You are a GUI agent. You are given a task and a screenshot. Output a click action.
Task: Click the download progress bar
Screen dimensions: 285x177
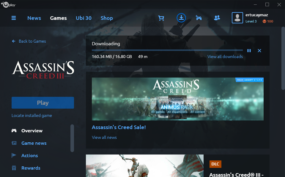[x=167, y=50]
